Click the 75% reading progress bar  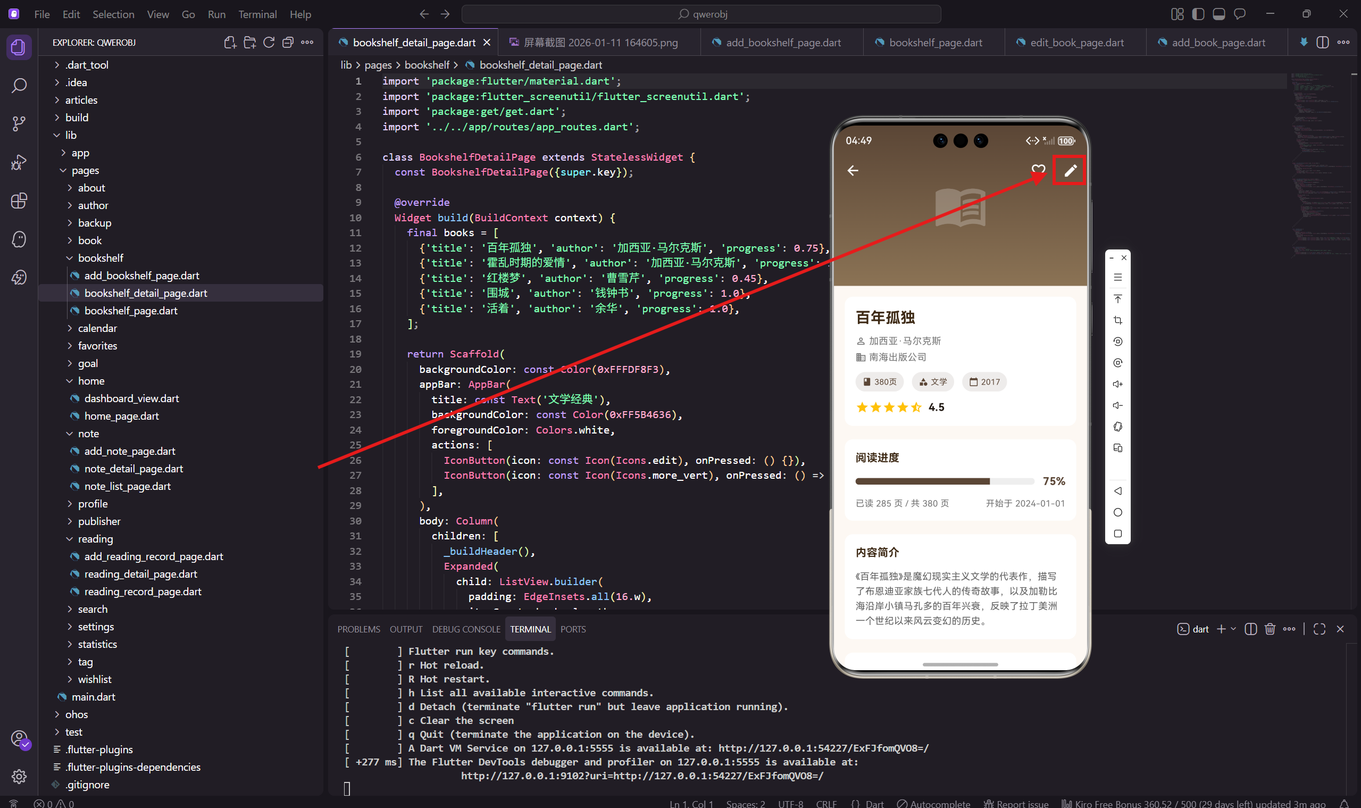[945, 481]
